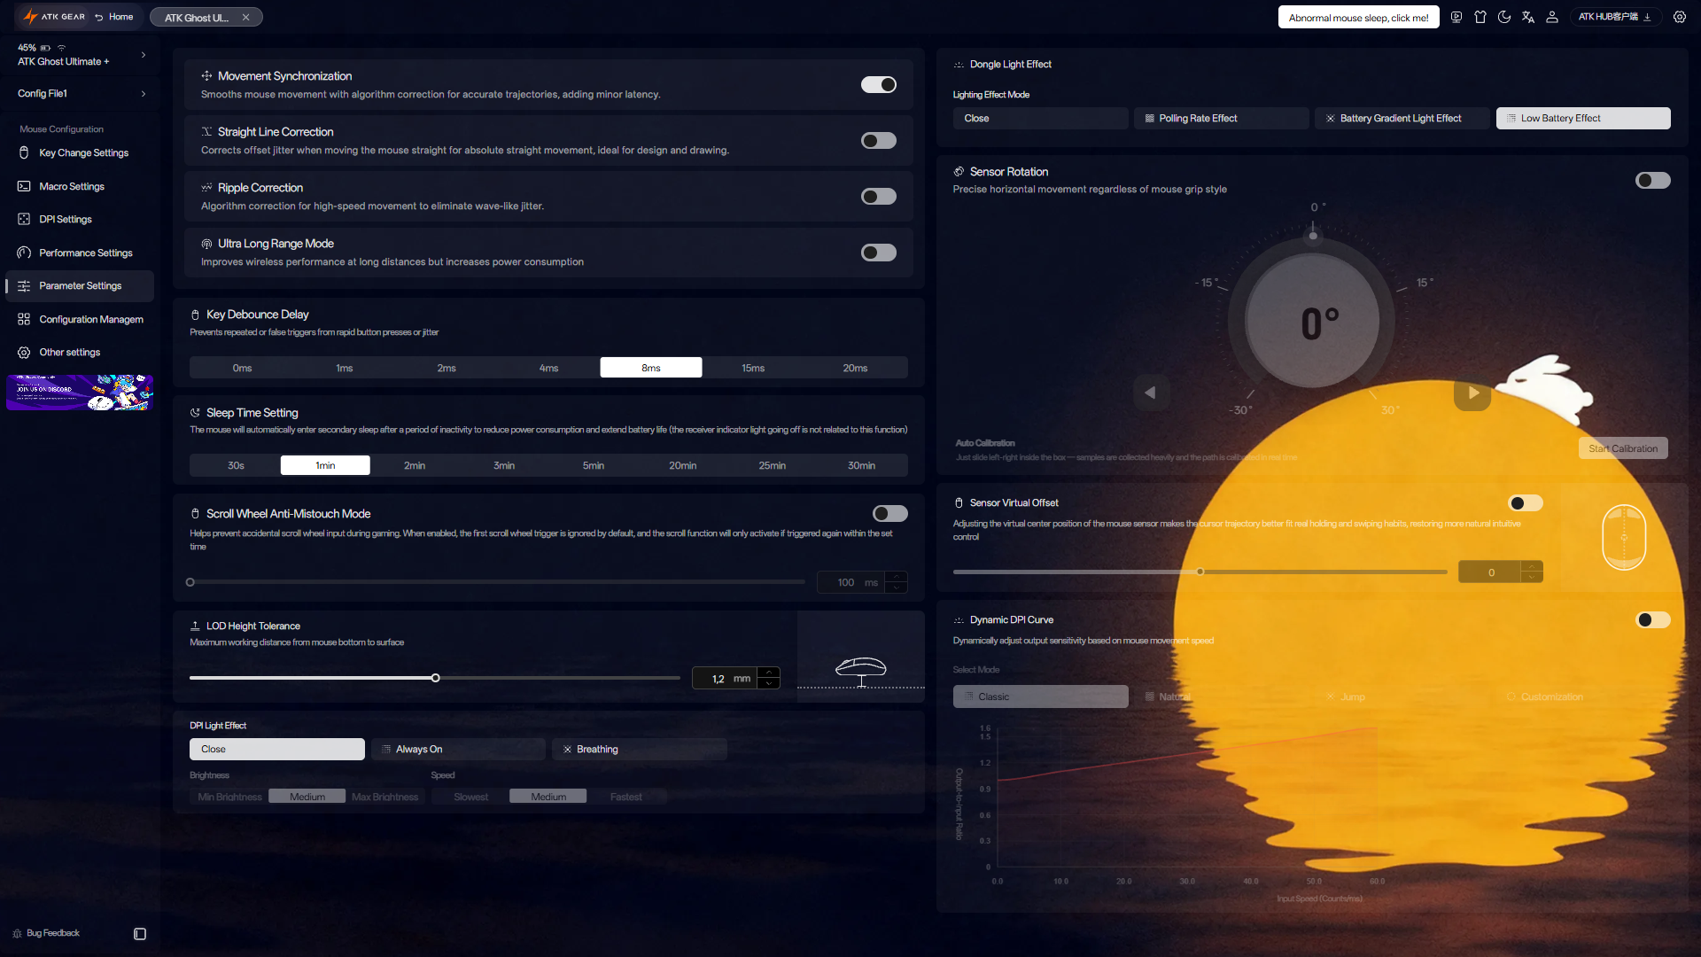Click the LOD Height Tolerance slider handle
The height and width of the screenshot is (957, 1701).
click(x=436, y=678)
